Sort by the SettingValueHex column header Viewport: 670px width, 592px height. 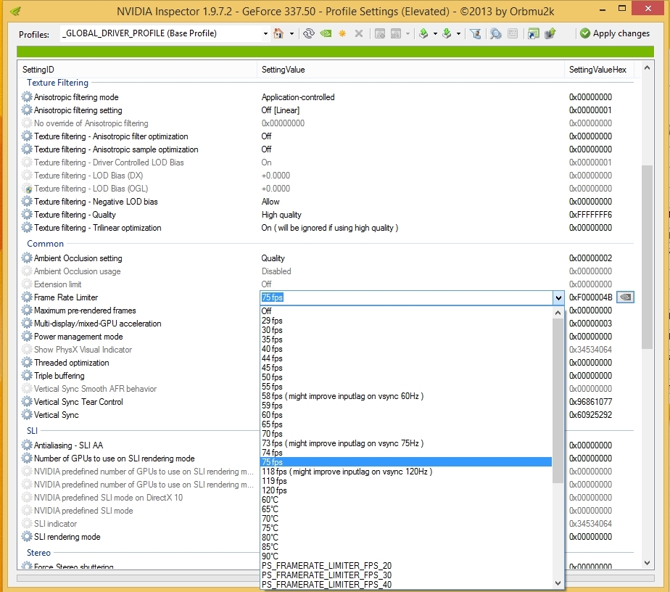(599, 69)
